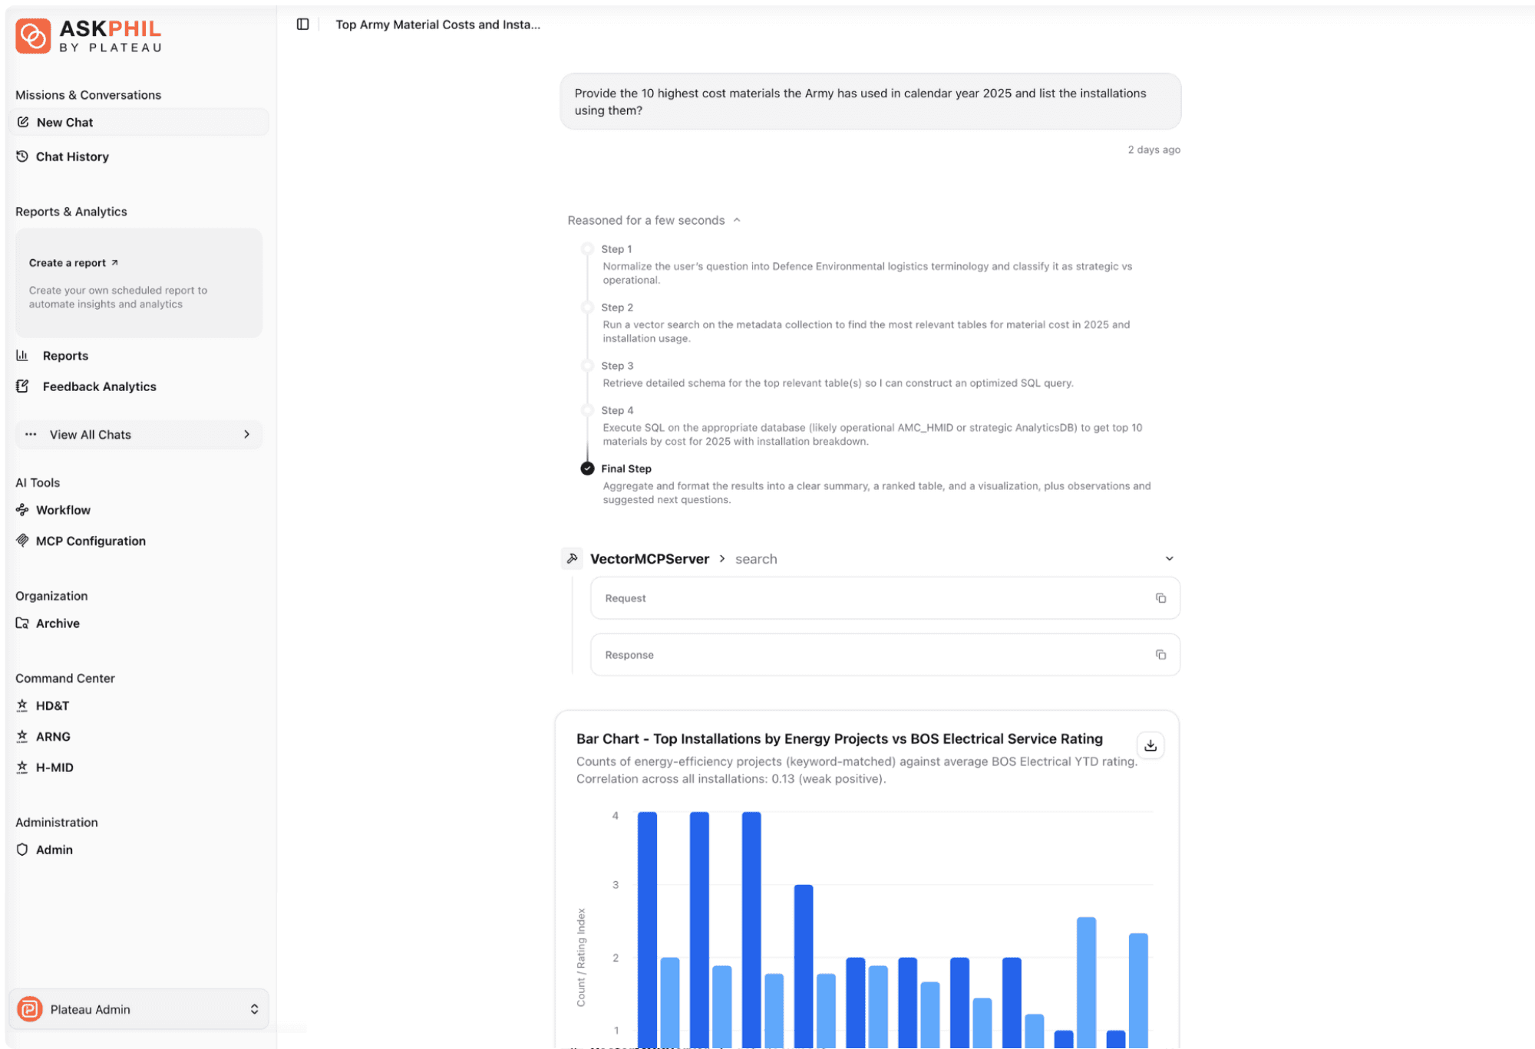Click the VectorMCPServer wrench icon
Screen dimensions: 1535x1049
point(572,559)
